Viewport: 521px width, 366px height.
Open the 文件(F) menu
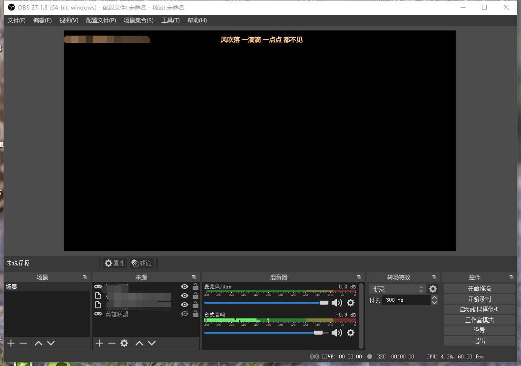click(16, 20)
